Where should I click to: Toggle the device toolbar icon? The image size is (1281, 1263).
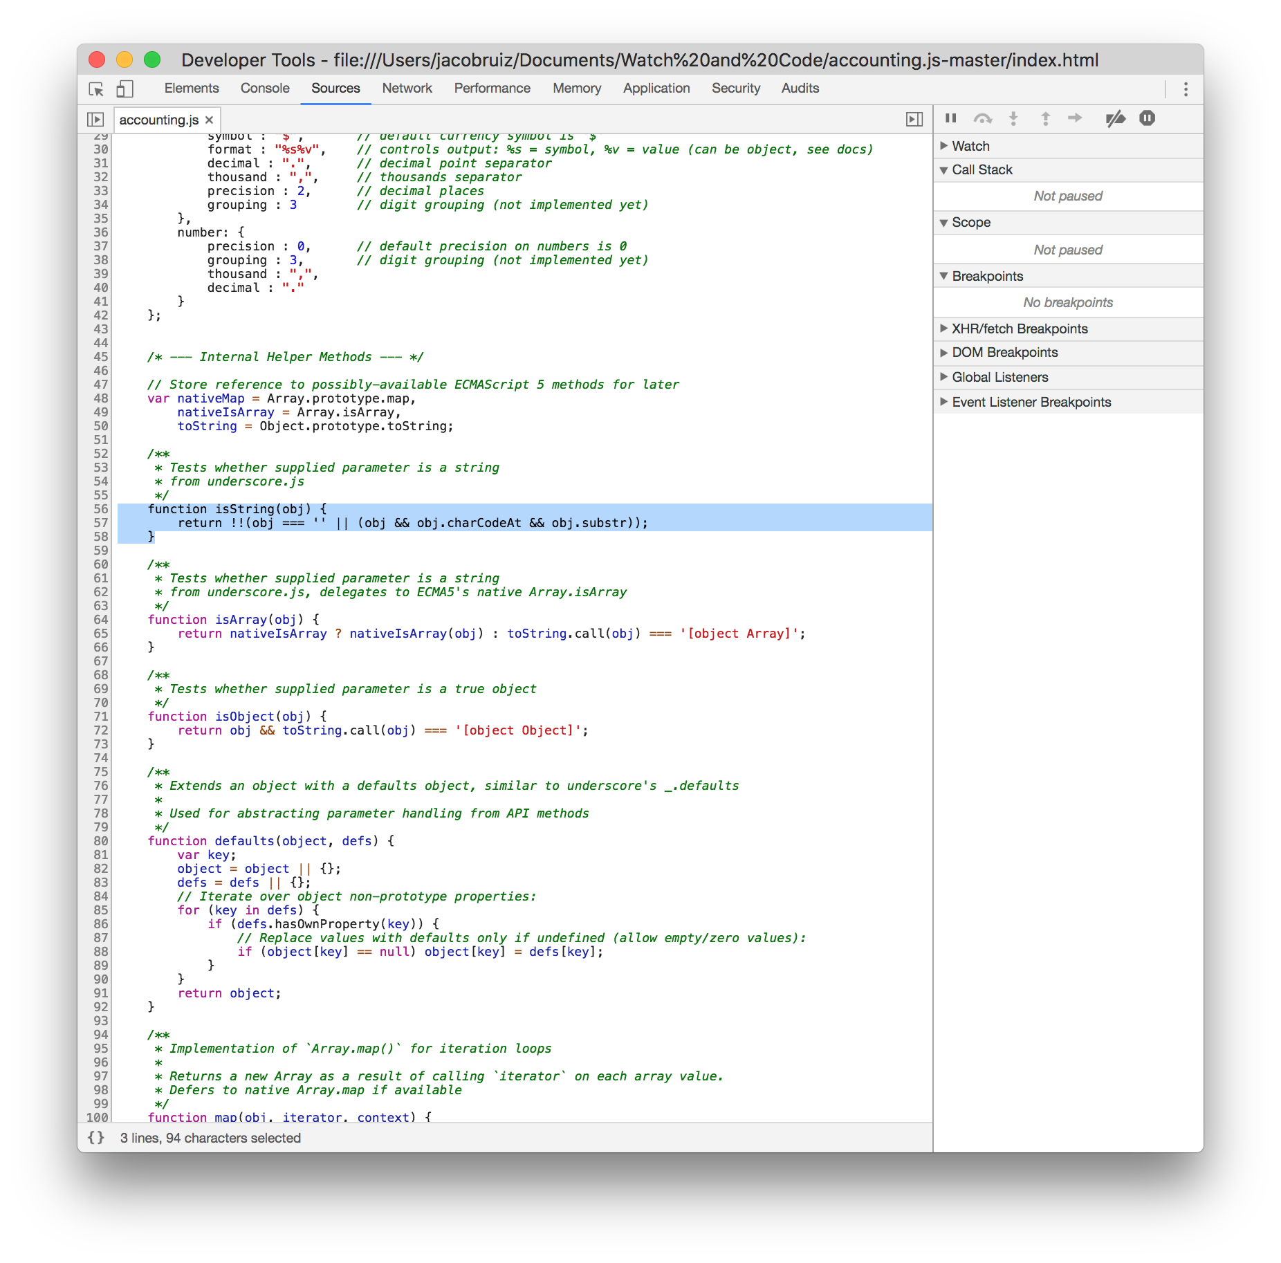[125, 89]
